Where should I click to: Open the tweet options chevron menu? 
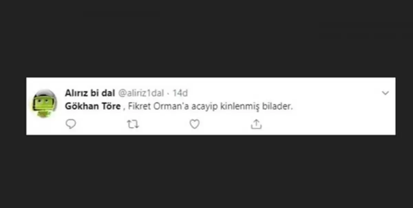point(385,93)
